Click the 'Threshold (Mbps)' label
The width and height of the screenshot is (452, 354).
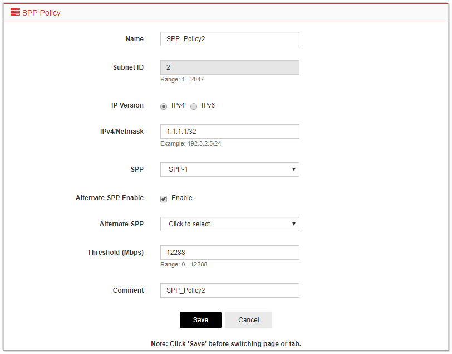[x=116, y=253]
